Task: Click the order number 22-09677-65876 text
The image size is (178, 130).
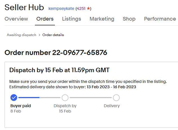Action: point(80,53)
